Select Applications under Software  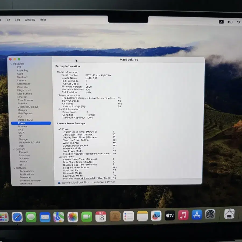27,174
